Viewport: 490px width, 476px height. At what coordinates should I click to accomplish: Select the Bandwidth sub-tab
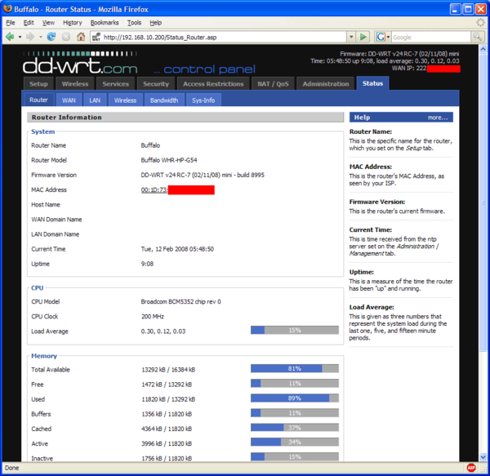coord(164,100)
